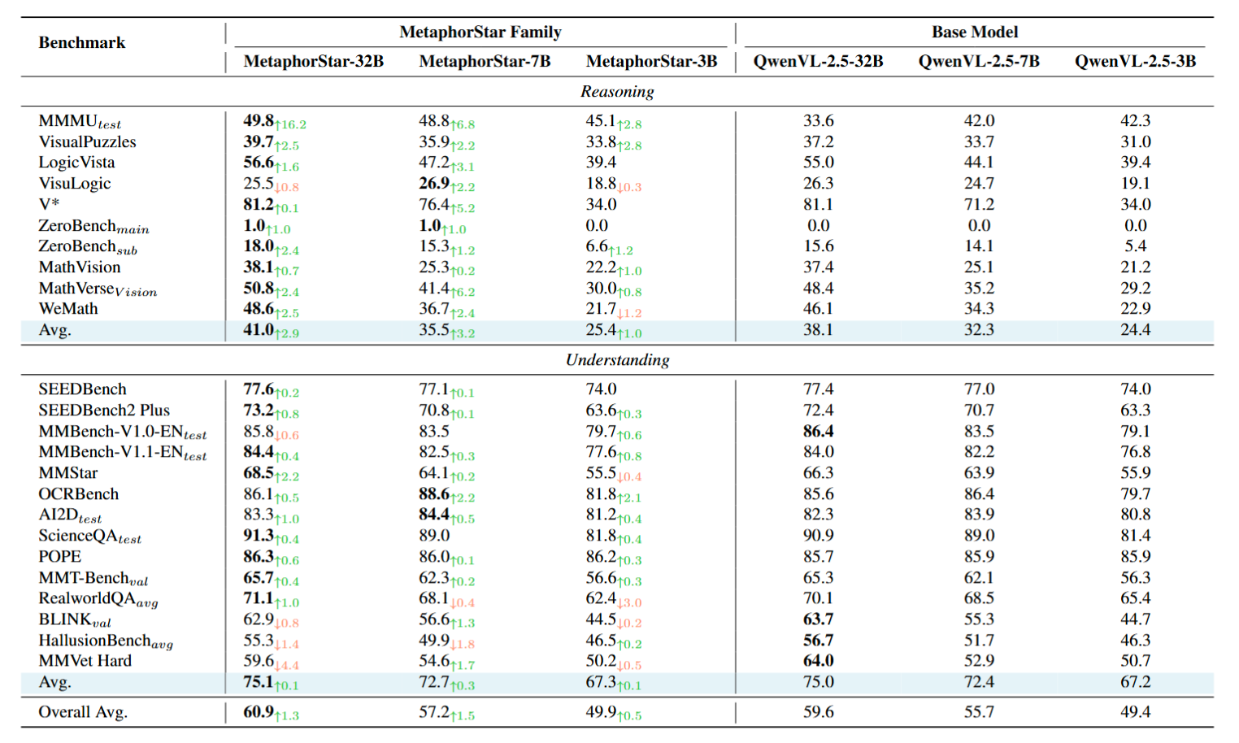Click the Base Model group heading
The image size is (1239, 743).
tap(975, 33)
